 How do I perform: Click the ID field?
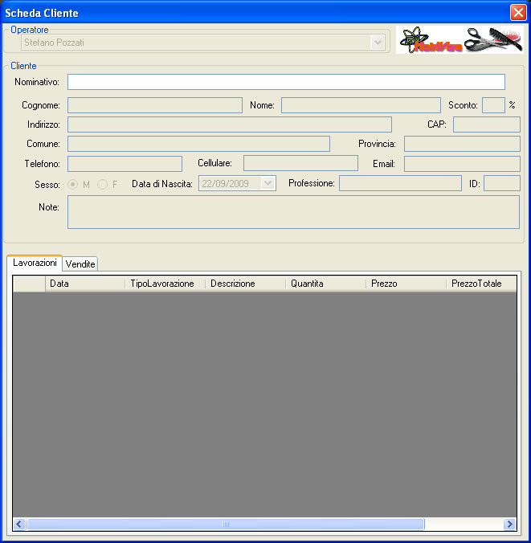point(501,183)
